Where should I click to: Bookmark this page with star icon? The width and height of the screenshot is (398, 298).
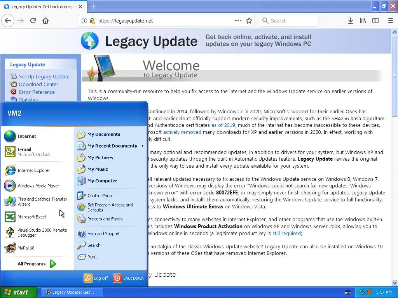[x=249, y=21]
